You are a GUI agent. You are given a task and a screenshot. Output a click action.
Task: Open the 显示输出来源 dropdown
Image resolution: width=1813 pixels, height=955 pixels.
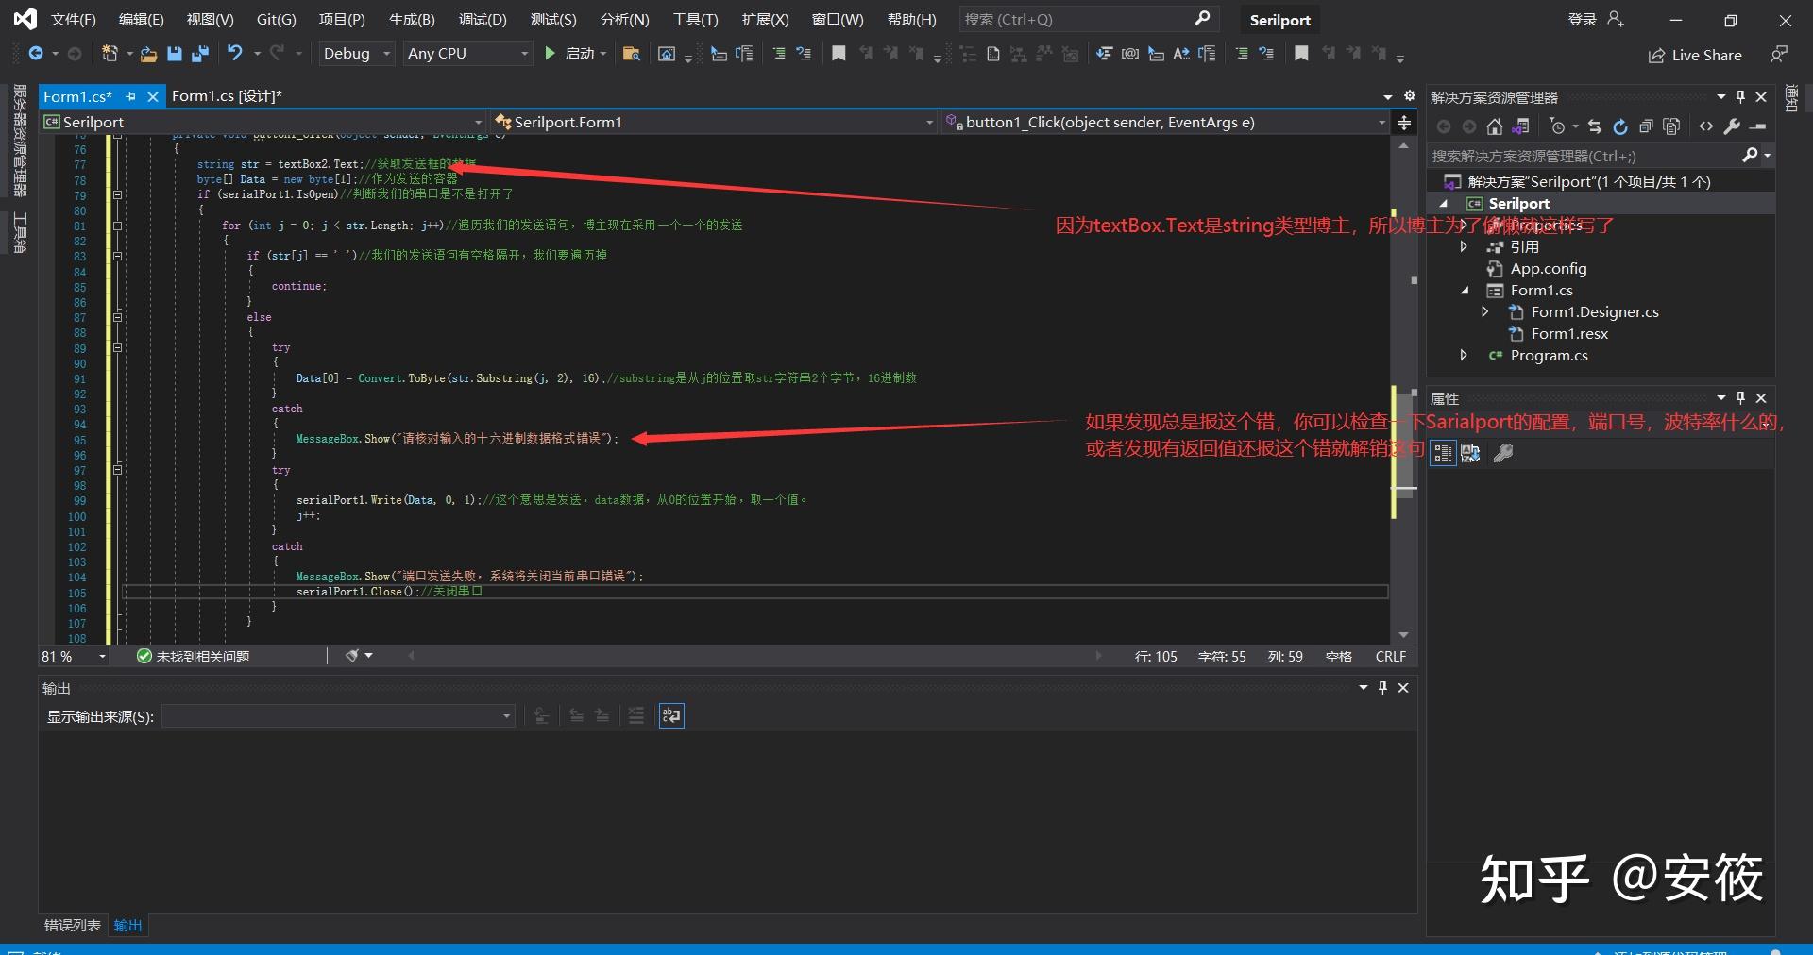click(x=338, y=716)
